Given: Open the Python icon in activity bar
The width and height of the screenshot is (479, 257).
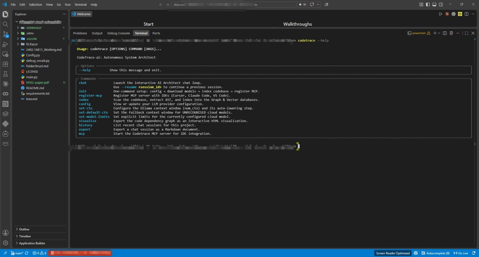Looking at the screenshot, I should pos(5,124).
